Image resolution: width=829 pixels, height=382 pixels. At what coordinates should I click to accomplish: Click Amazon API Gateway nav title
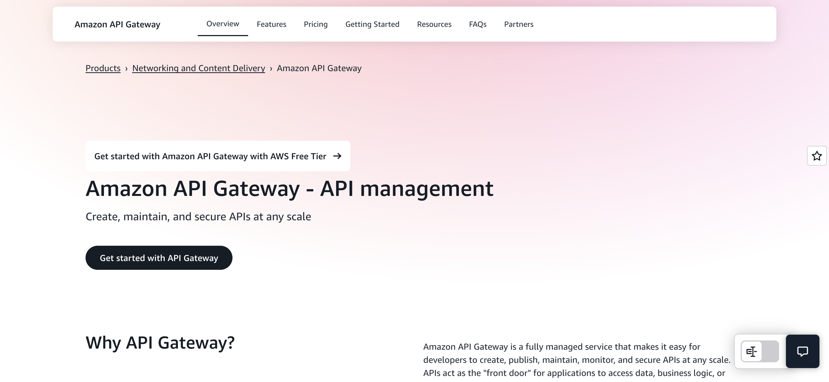tap(117, 24)
